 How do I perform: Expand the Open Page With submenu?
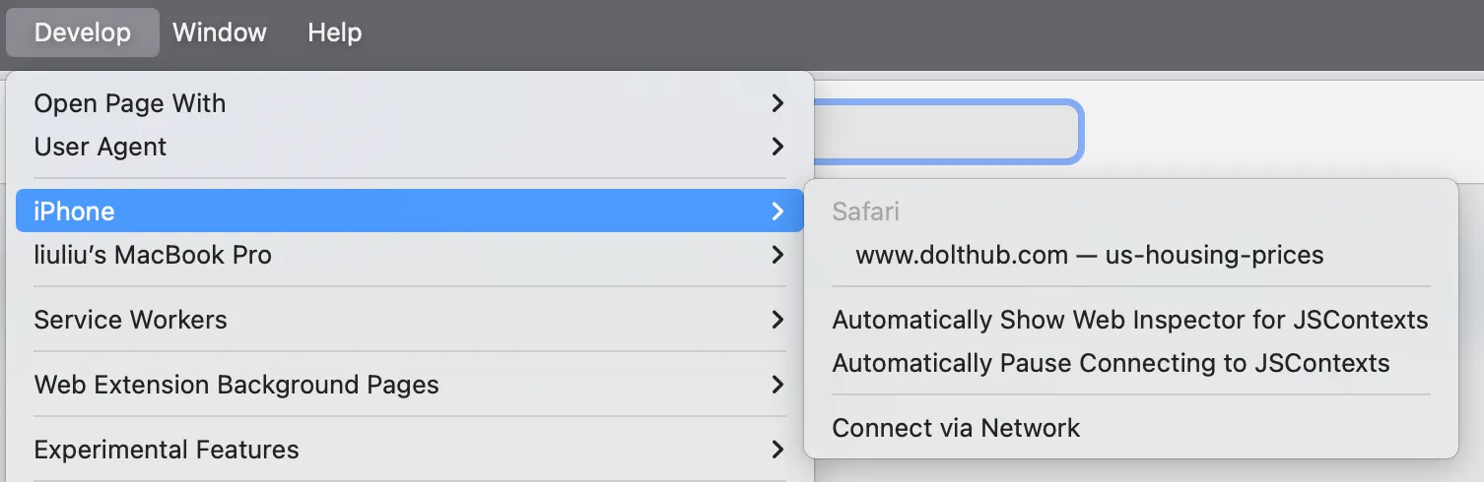130,103
